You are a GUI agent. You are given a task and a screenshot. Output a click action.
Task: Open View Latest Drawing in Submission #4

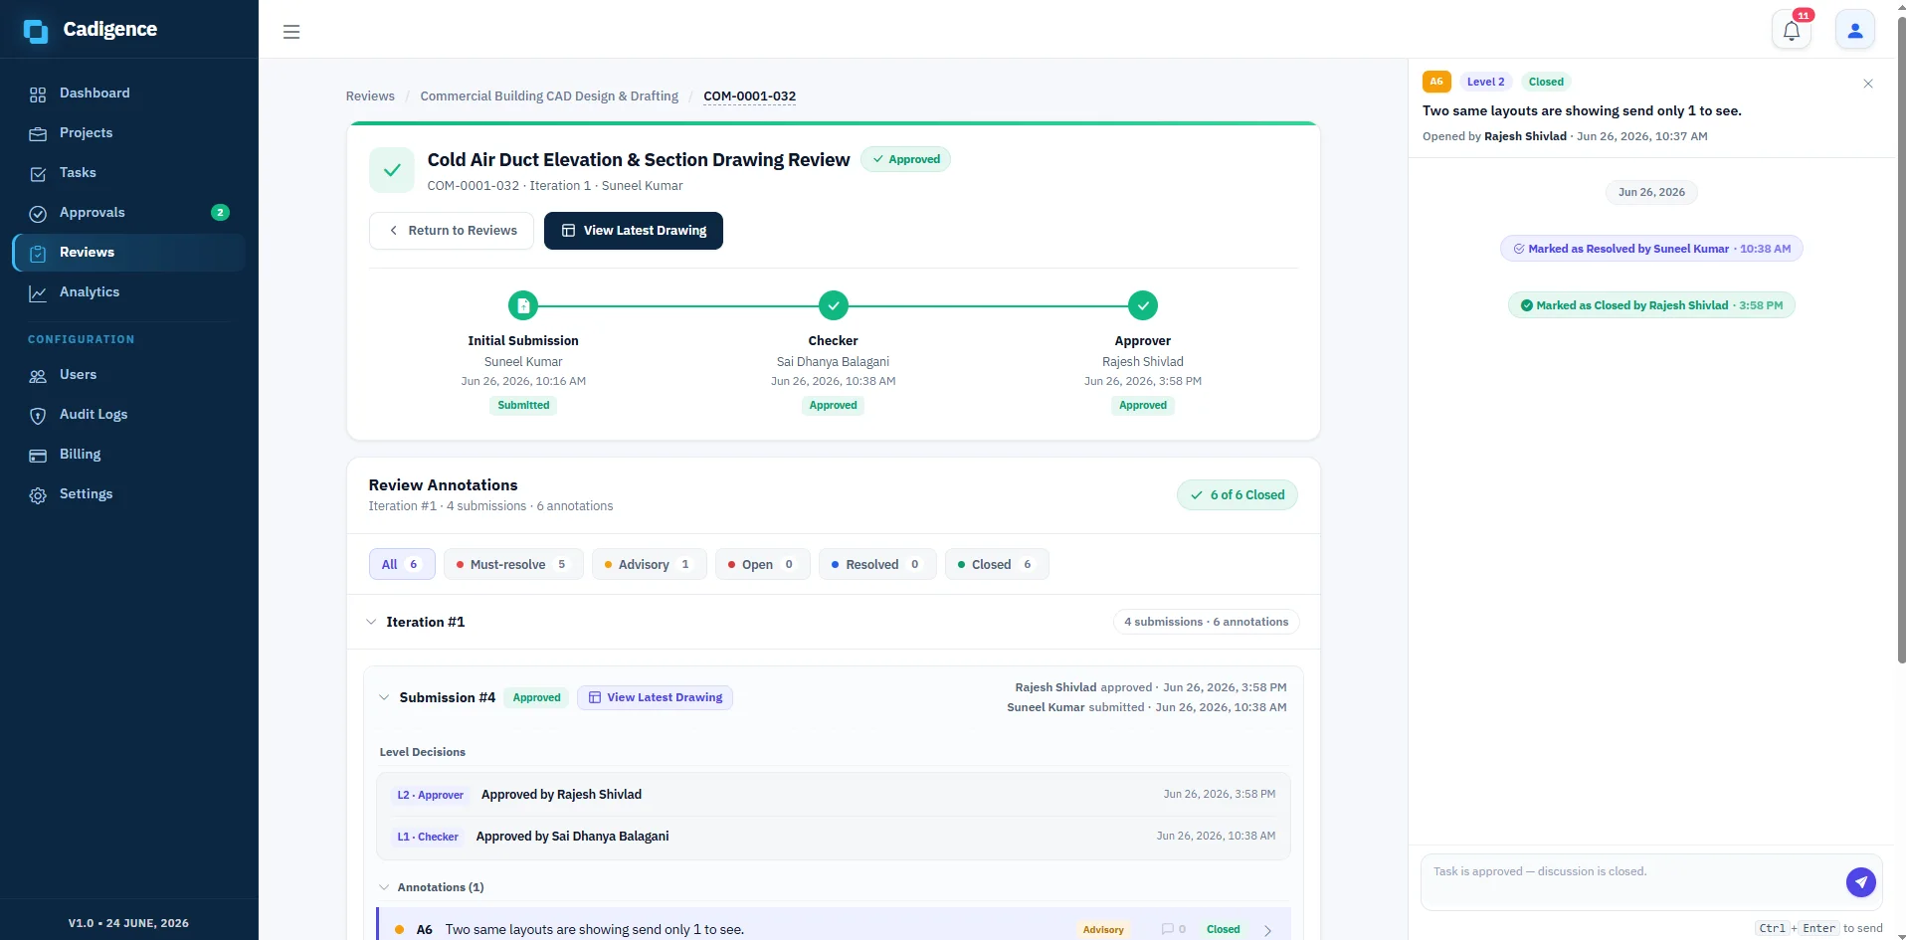(x=655, y=697)
